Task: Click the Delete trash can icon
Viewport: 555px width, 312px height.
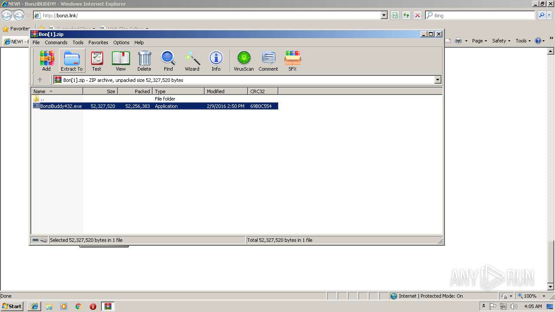Action: [x=144, y=61]
